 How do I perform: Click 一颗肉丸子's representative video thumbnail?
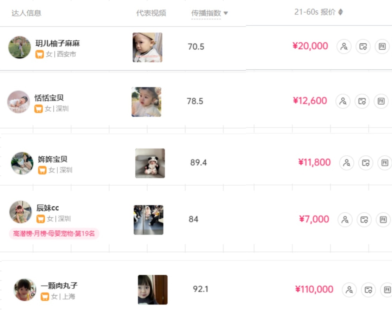tap(153, 289)
